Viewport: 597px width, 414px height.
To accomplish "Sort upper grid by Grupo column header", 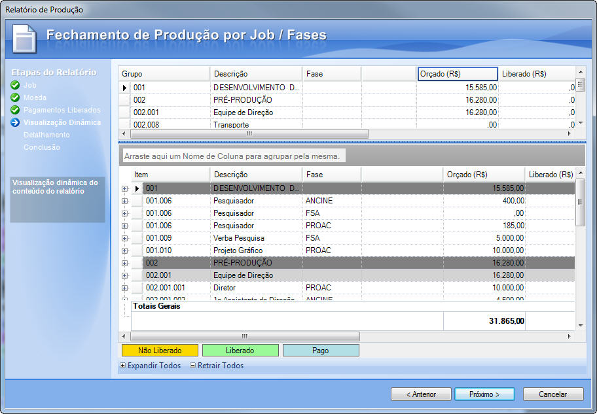I will (x=164, y=74).
